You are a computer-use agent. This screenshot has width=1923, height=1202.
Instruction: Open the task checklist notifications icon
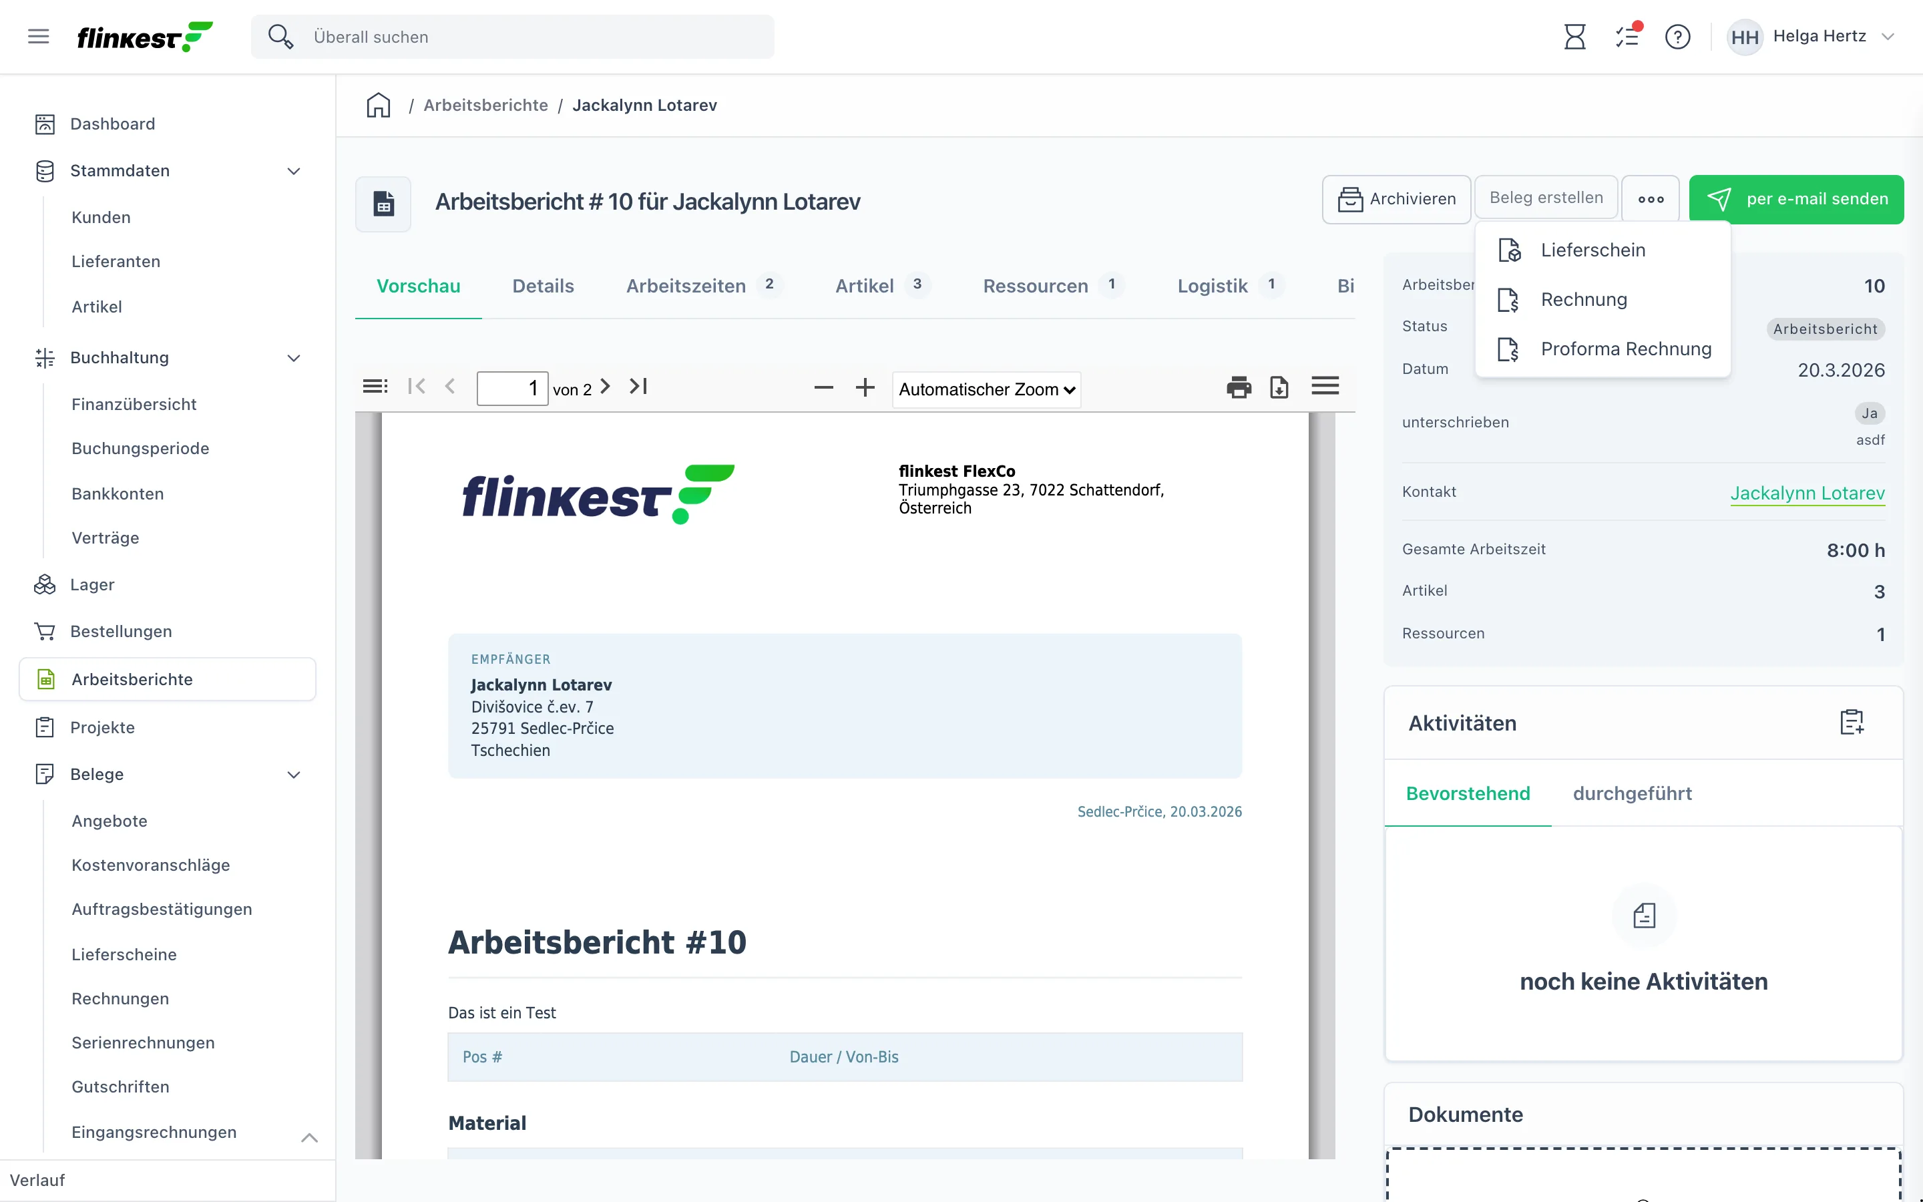click(1627, 37)
